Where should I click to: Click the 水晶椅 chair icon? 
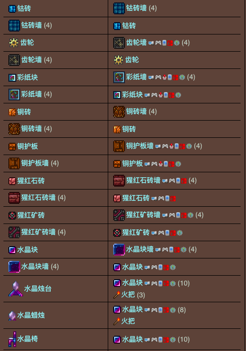(x=12, y=339)
